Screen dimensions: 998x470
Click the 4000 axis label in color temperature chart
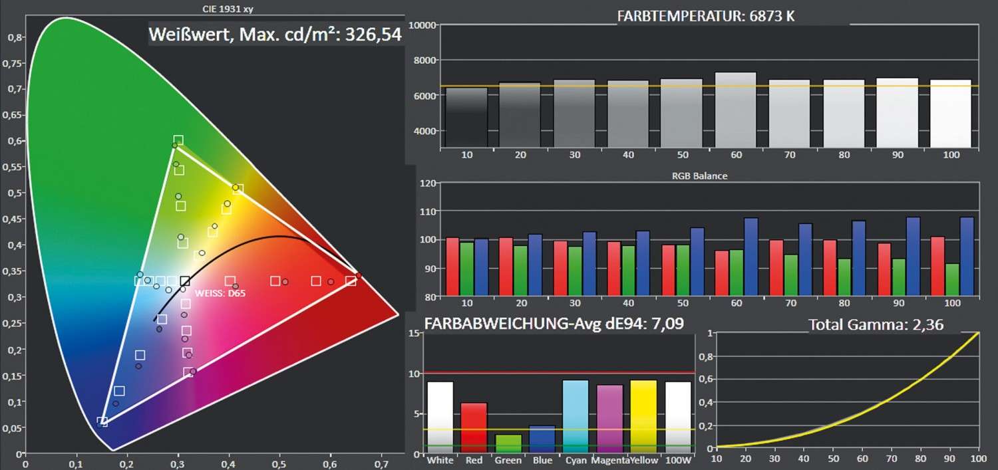[424, 131]
